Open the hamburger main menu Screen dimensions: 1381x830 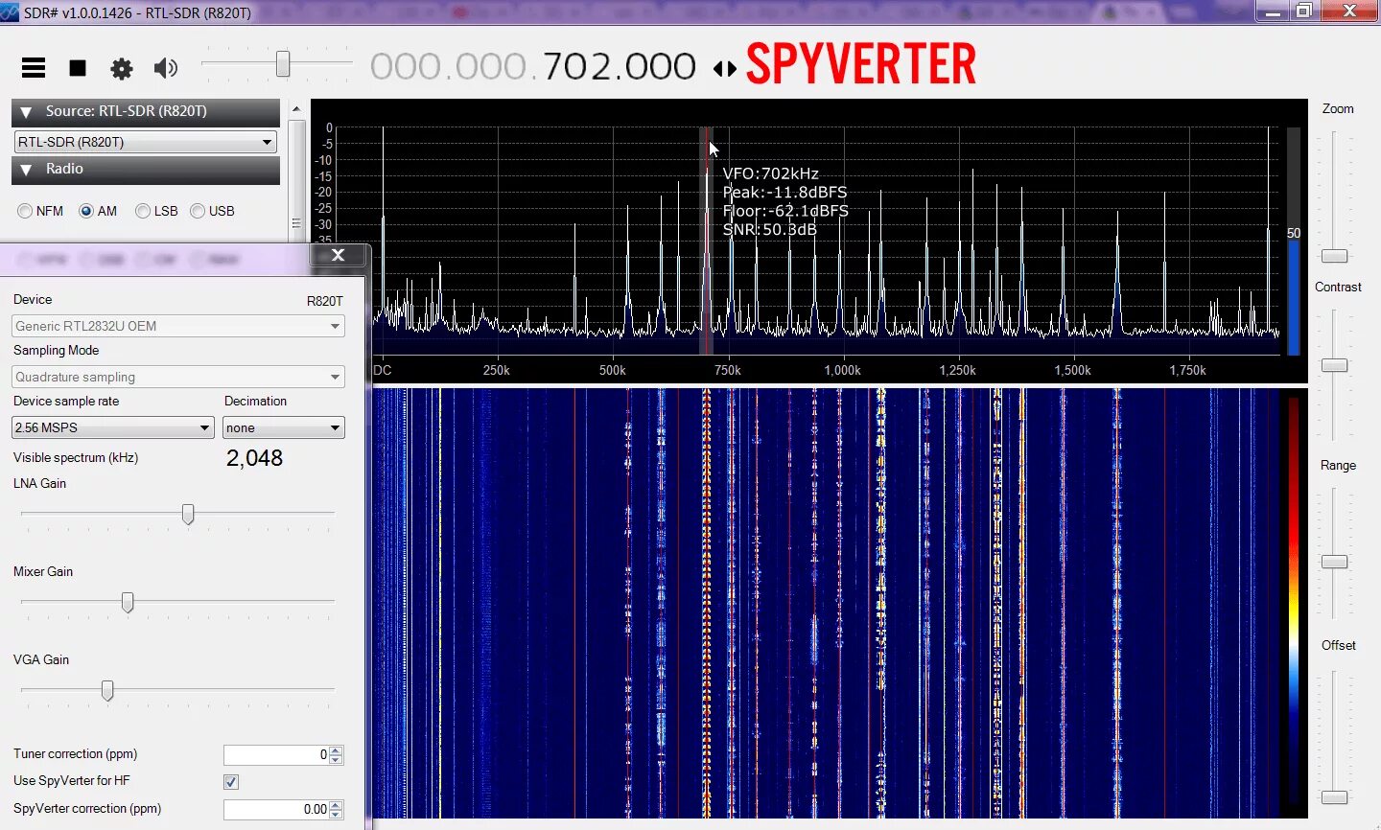point(34,68)
